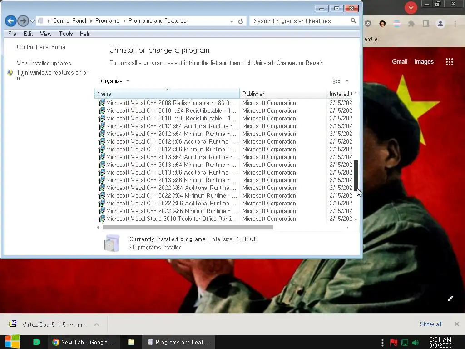
Task: Open the Google apps grid in Chrome
Action: pyautogui.click(x=450, y=62)
